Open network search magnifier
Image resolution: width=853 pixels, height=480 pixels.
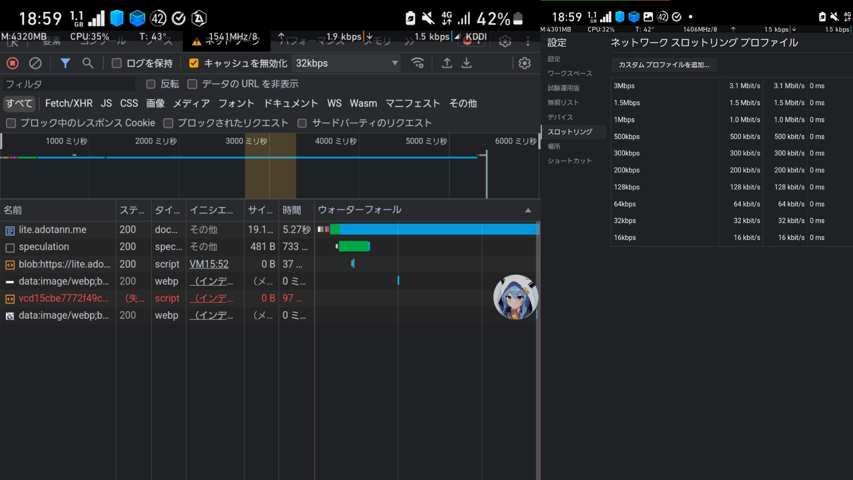88,63
